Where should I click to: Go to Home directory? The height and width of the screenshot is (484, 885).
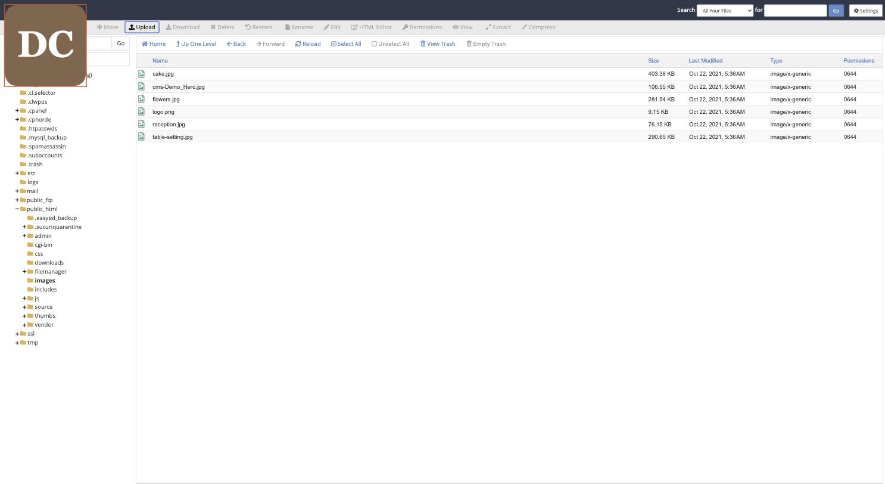pos(154,44)
